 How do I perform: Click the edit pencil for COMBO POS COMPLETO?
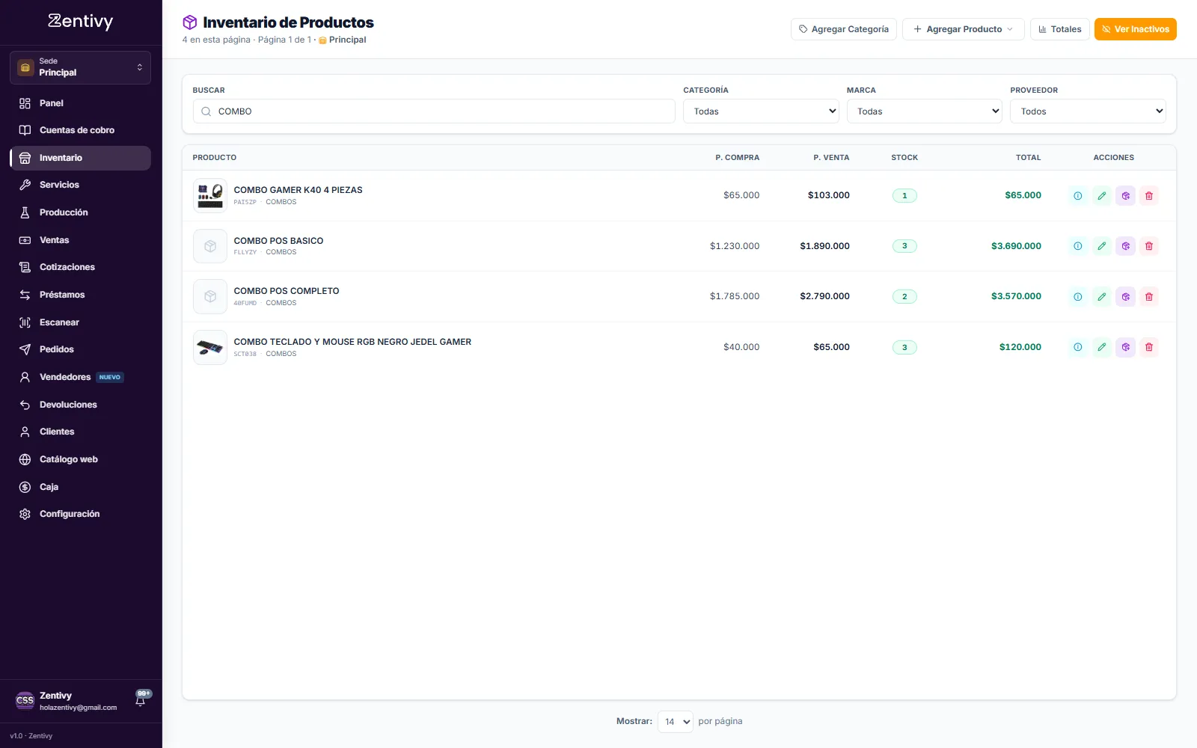1101,297
